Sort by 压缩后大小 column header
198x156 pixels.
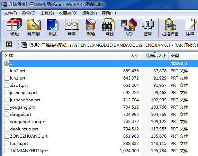click(155, 55)
